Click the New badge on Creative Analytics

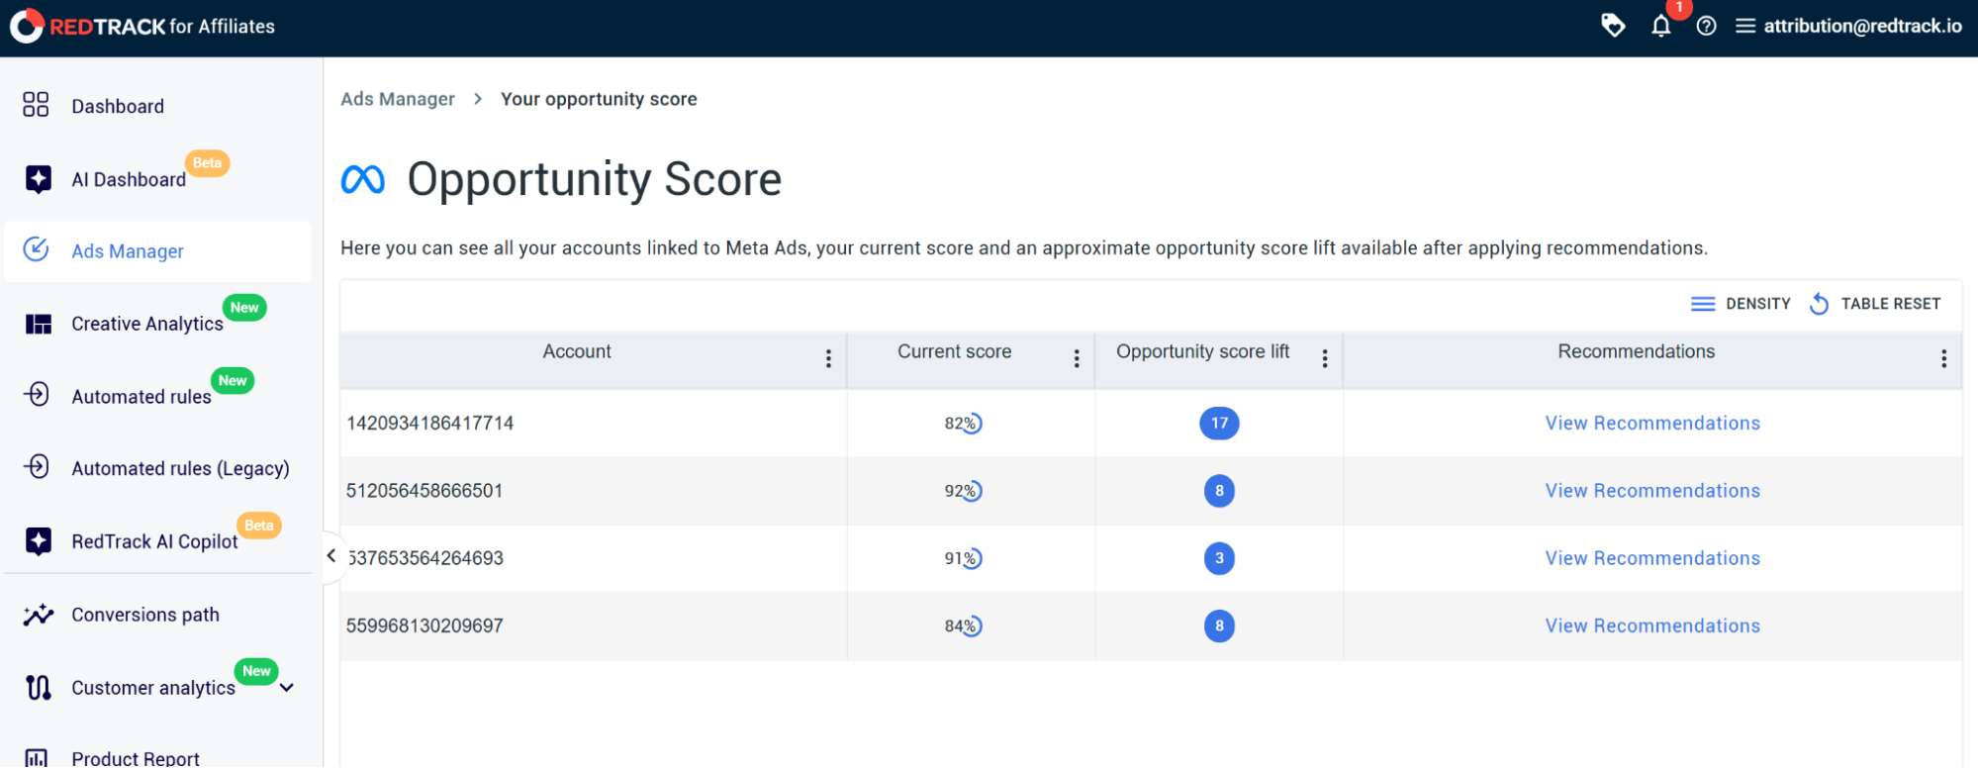(x=244, y=308)
